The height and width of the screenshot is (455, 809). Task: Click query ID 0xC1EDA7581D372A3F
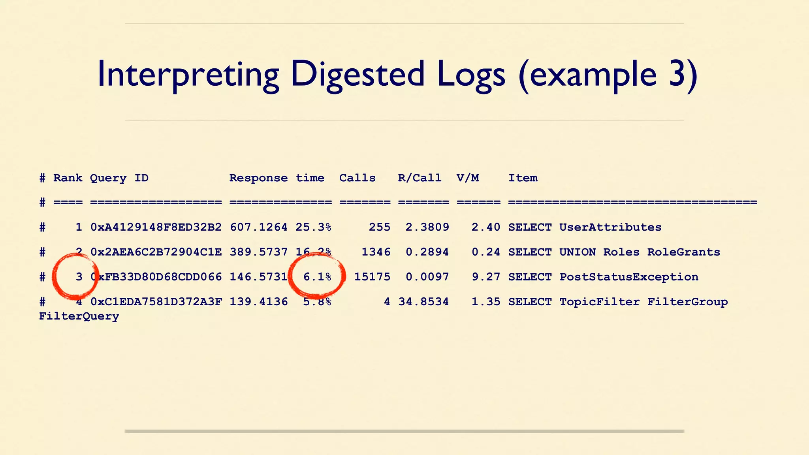(x=156, y=302)
